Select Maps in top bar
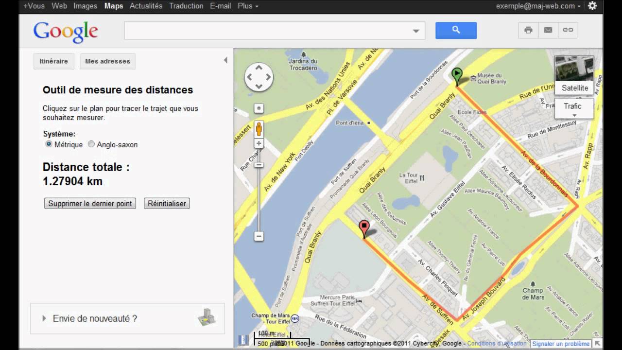 coord(114,6)
